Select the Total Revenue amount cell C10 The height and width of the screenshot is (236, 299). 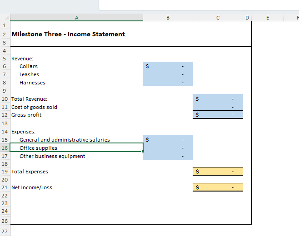(x=218, y=99)
